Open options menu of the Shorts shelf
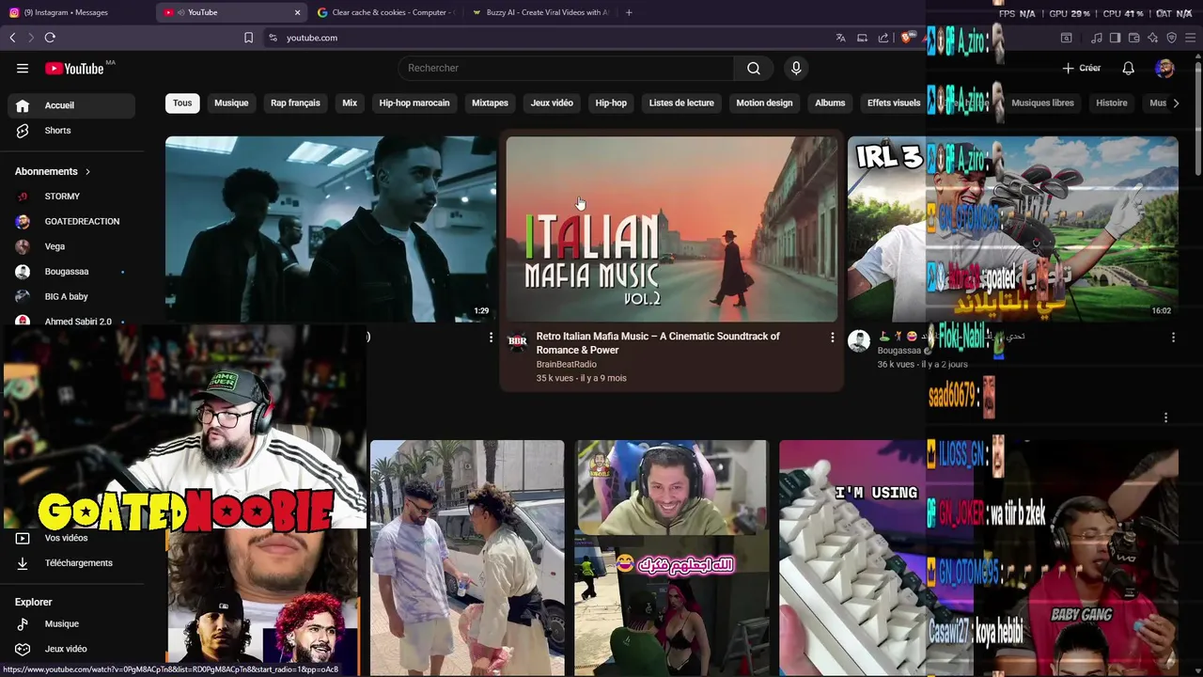 [x=1165, y=417]
